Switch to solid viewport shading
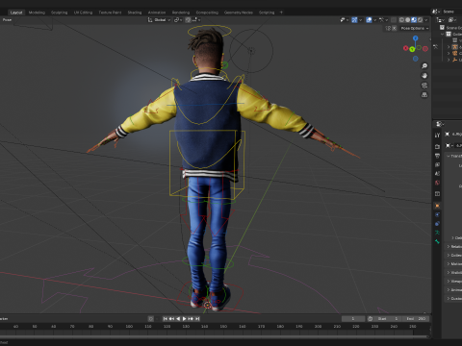Viewport: 462px width, 346px height. tap(408, 20)
